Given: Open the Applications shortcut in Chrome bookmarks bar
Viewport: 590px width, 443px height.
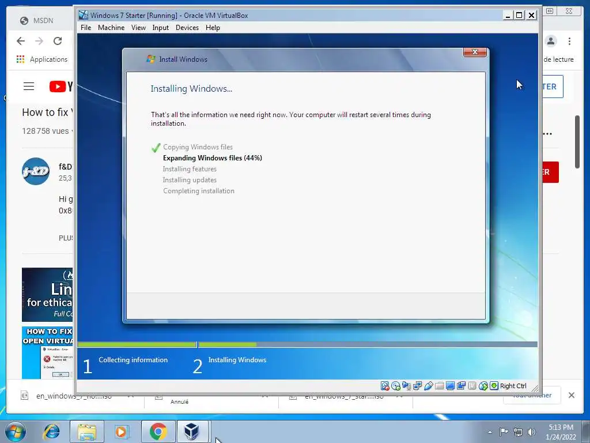Looking at the screenshot, I should click(41, 59).
